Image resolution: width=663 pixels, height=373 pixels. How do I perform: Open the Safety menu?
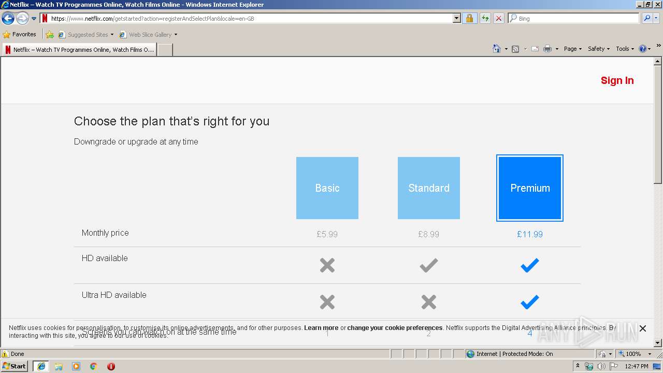click(599, 49)
